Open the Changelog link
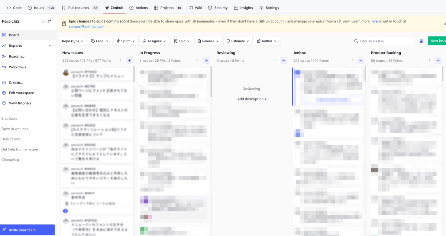Viewport: 446px width, 236px height. click(x=10, y=160)
